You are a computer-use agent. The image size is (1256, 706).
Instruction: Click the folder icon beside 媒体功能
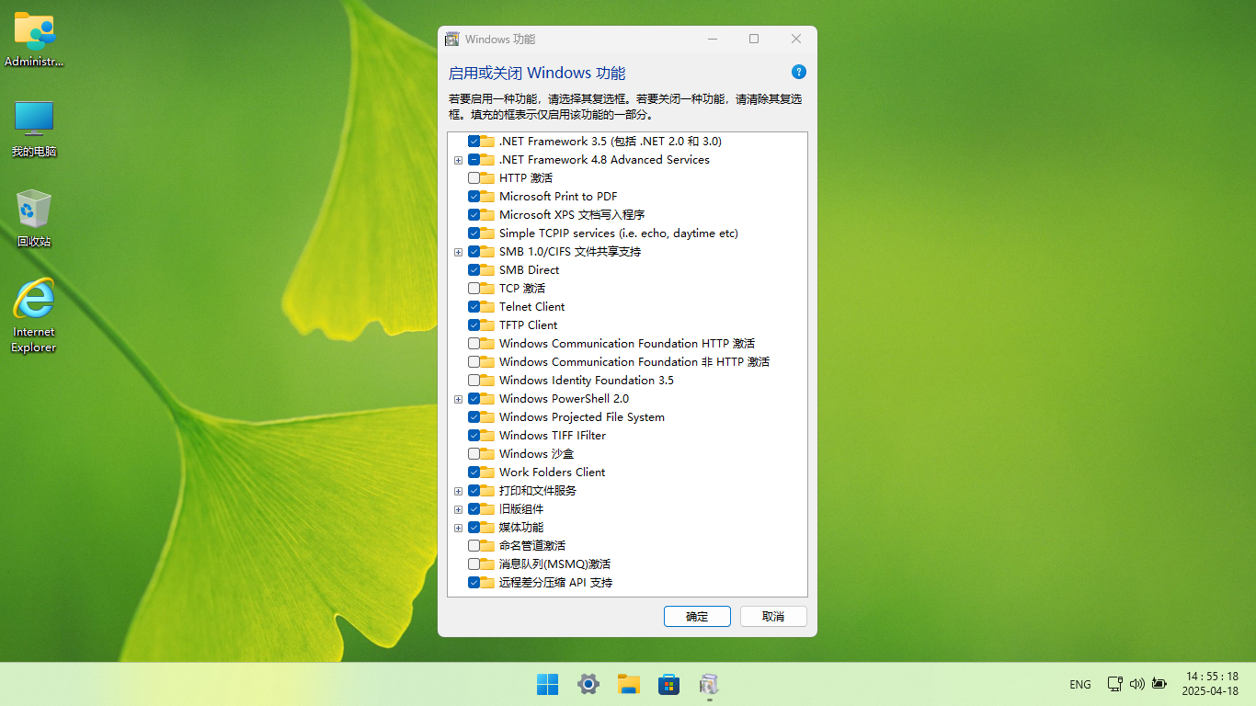tap(488, 527)
